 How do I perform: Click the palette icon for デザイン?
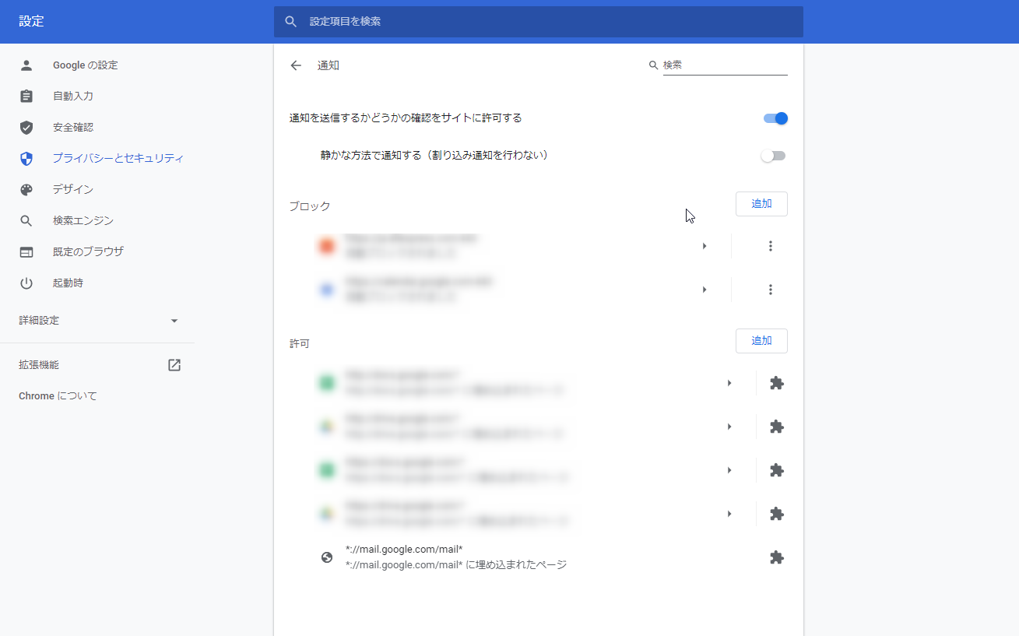[26, 190]
